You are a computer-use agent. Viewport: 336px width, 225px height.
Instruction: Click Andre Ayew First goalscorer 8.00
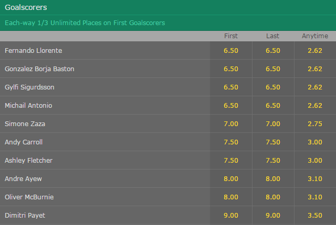point(231,179)
